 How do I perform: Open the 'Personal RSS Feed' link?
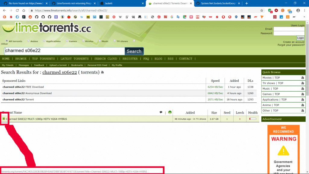tap(97, 65)
